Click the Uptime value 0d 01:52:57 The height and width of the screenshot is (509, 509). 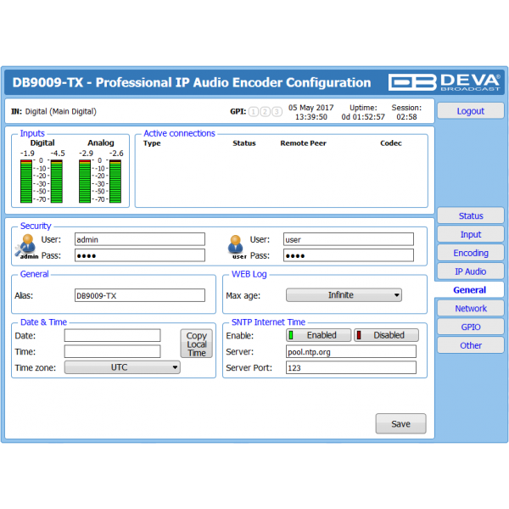point(363,117)
